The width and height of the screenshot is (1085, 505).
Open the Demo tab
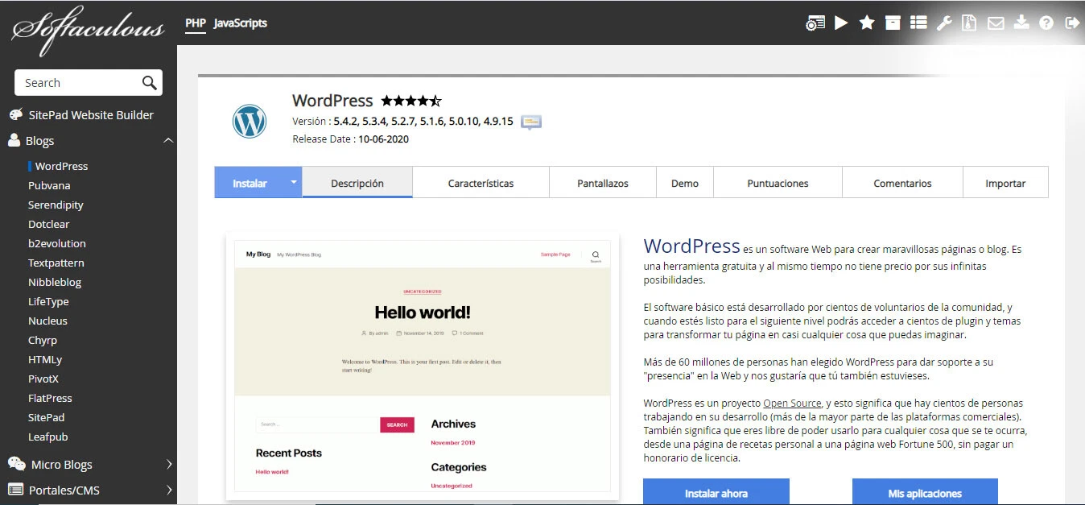click(685, 183)
